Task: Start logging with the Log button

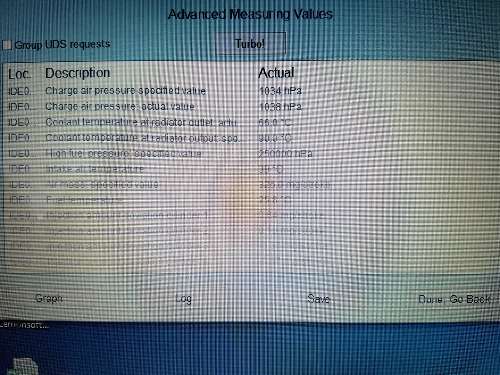Action: click(x=183, y=299)
